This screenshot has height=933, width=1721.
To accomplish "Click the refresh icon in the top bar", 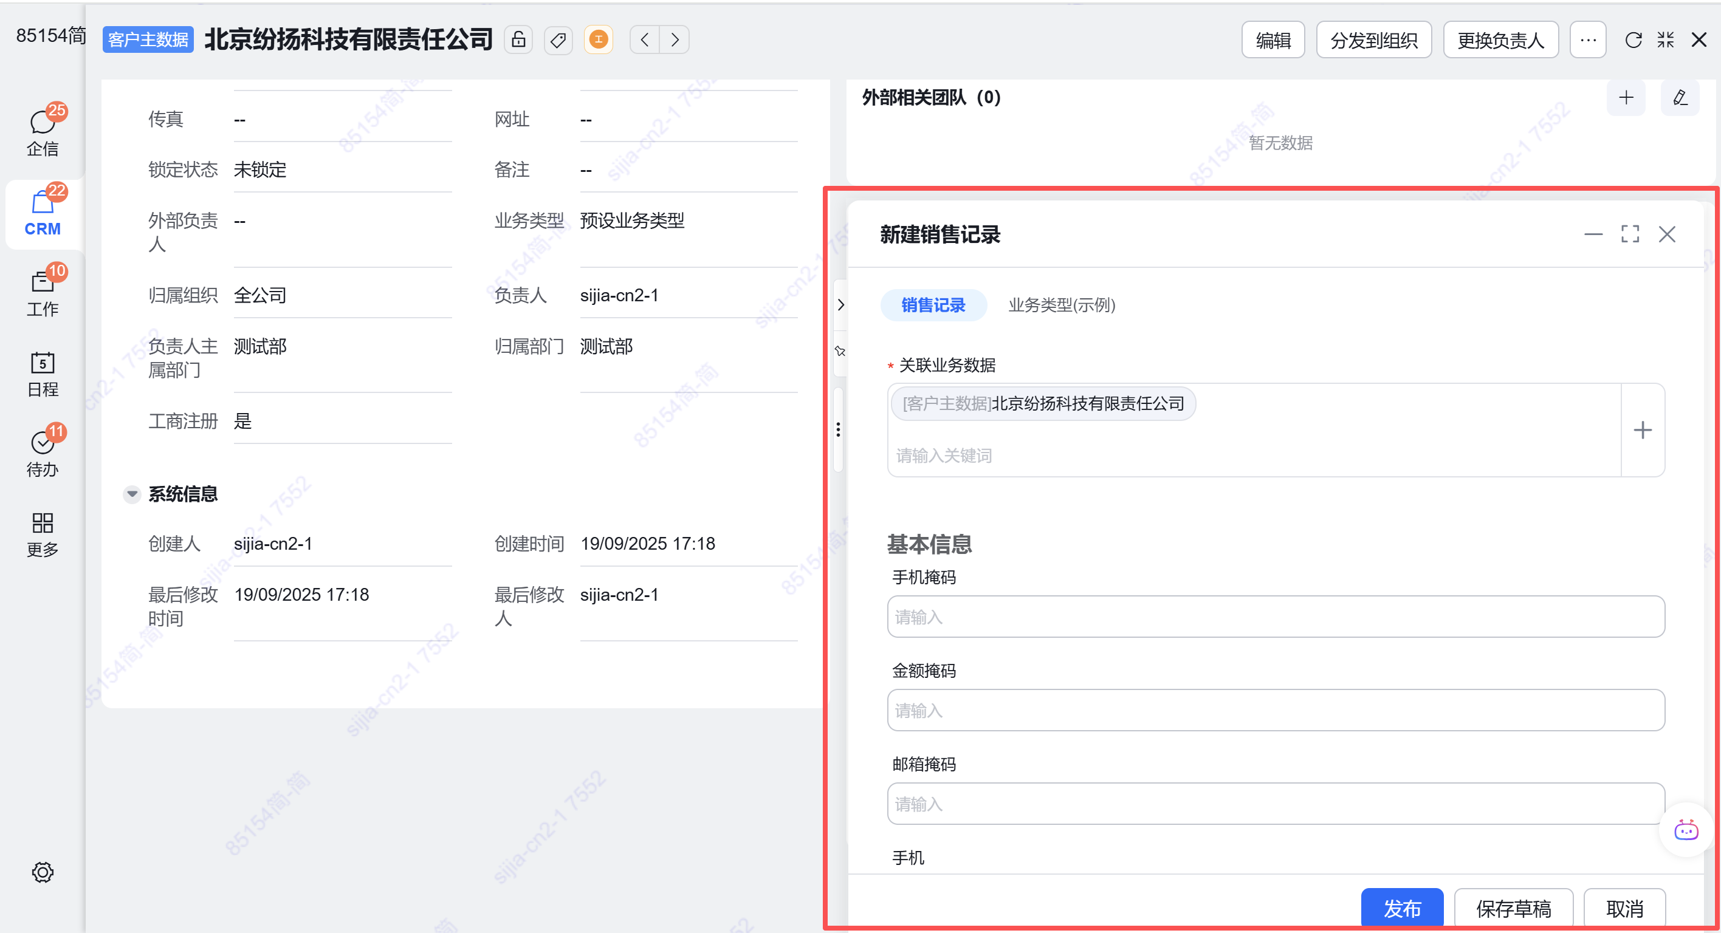I will [x=1633, y=40].
